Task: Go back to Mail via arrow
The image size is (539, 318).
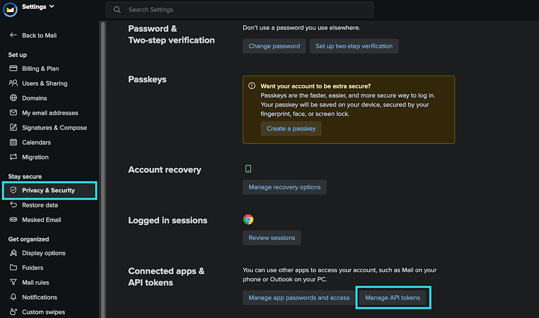Action: pyautogui.click(x=13, y=35)
